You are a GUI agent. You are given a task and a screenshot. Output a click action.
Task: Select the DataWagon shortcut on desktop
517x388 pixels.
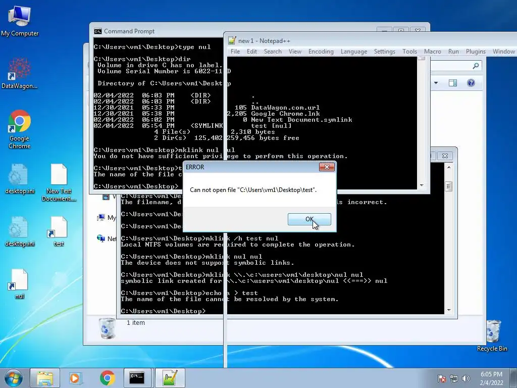click(x=20, y=73)
